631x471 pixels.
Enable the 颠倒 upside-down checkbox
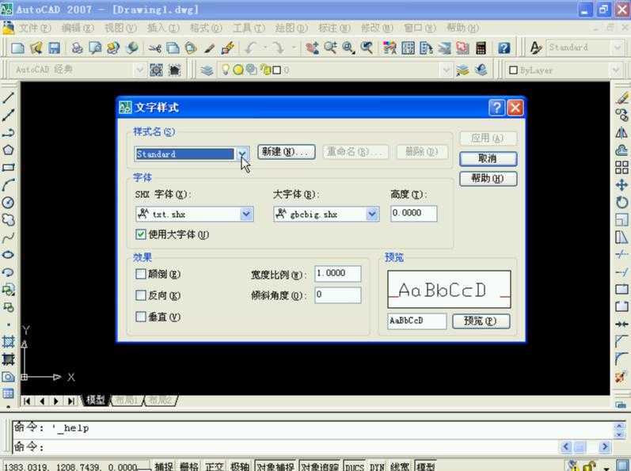coord(140,274)
